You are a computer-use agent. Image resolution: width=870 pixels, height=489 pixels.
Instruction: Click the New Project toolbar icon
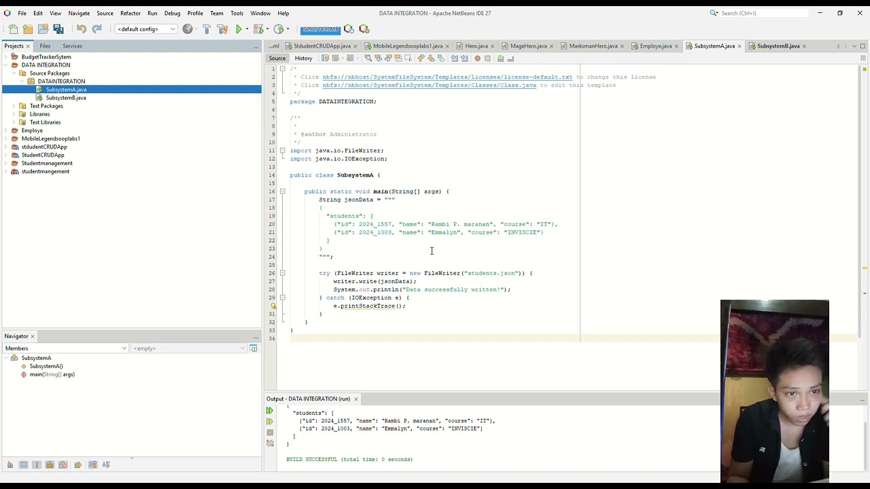coord(28,29)
